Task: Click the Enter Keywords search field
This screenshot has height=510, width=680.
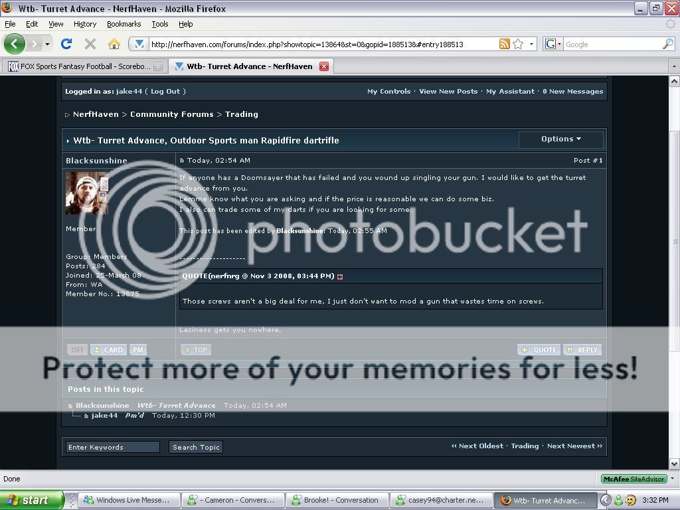Action: pos(113,447)
